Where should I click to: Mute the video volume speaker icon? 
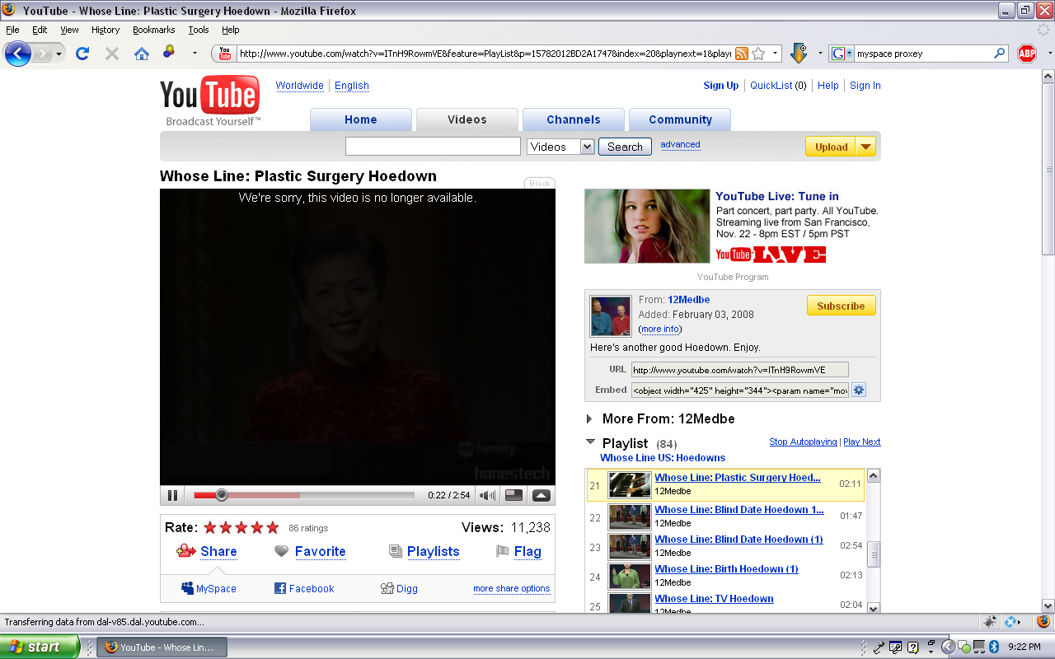[x=488, y=495]
